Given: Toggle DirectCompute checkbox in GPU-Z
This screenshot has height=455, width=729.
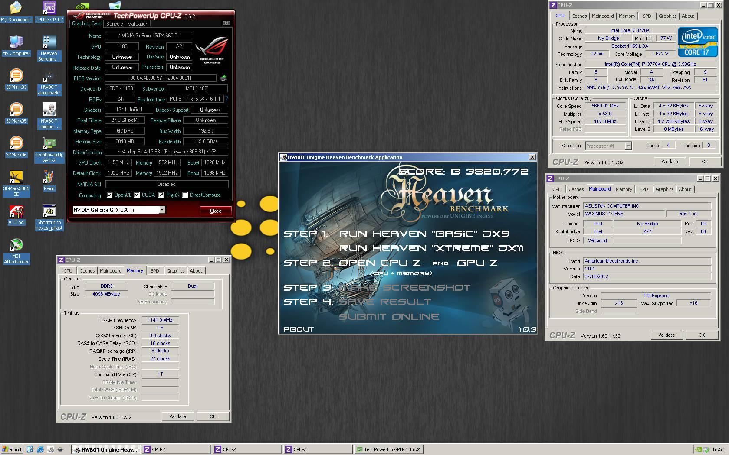Looking at the screenshot, I should coord(185,195).
